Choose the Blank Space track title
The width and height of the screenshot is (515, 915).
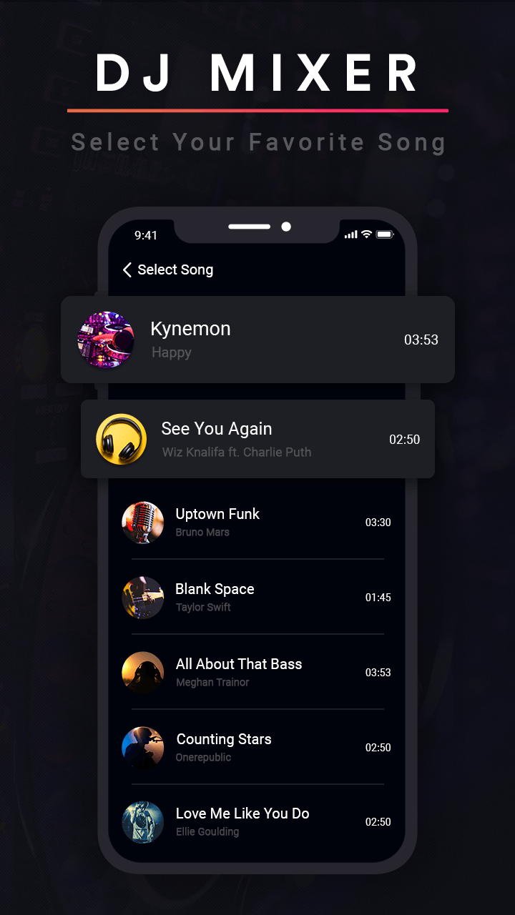(215, 589)
